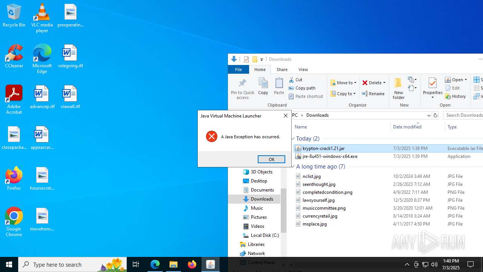This screenshot has height=272, width=483.
Task: Open the File ribbon tab
Action: [238, 70]
